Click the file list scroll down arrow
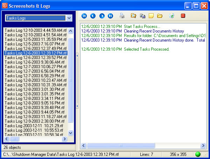Screen dimensions: 210x159 pos(70,133)
